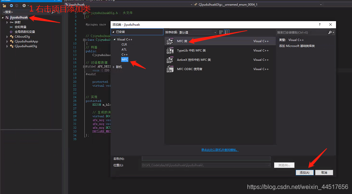The height and width of the screenshot is (194, 352).
Task: Collapse the code fold at line 2
Action: coord(84,13)
